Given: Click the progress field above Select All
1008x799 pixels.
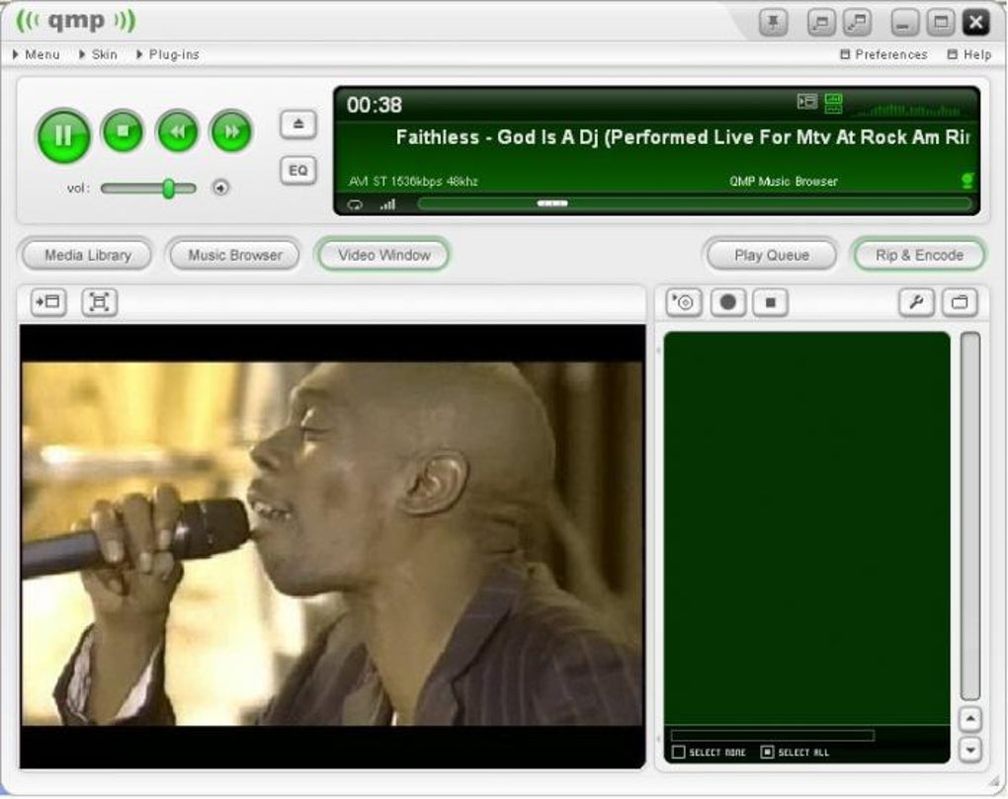Looking at the screenshot, I should [x=772, y=736].
